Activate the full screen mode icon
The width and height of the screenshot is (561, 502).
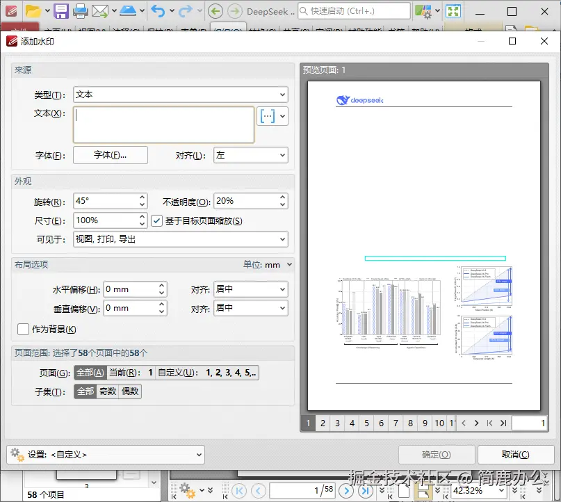pyautogui.click(x=453, y=11)
